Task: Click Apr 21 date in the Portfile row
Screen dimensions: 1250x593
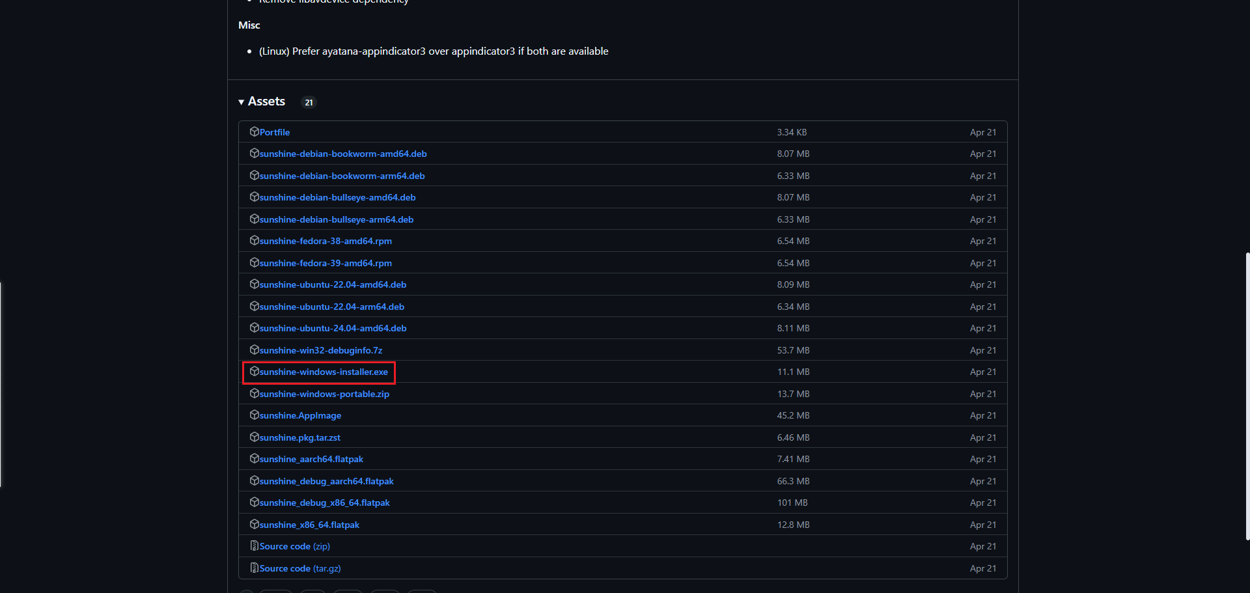Action: [x=983, y=132]
